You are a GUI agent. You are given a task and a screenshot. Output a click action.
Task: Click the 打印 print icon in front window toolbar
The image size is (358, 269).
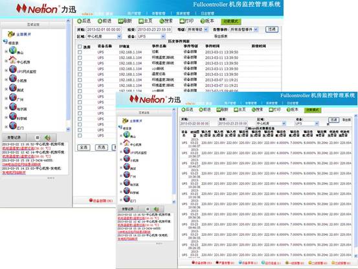(271, 110)
